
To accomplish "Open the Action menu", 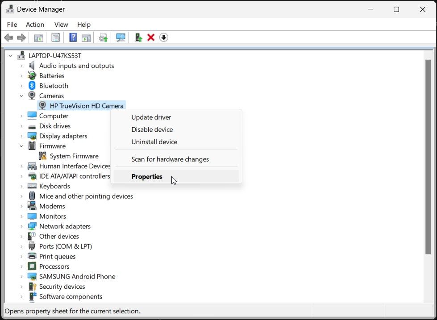I will point(35,25).
